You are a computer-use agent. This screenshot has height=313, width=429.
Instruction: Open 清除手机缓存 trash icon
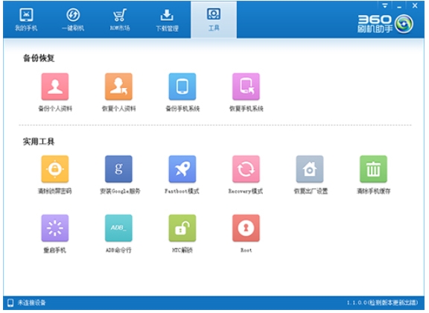click(x=373, y=169)
